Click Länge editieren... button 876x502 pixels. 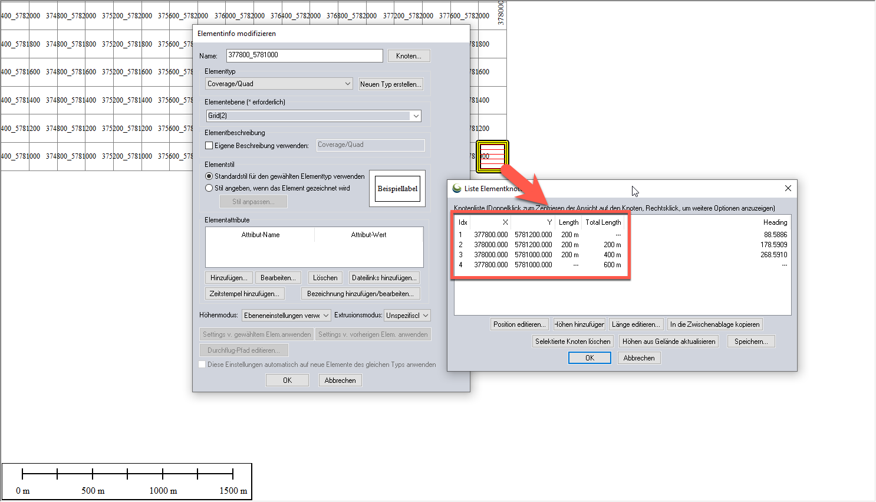635,324
